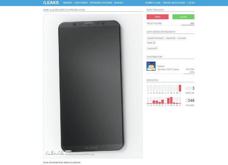The width and height of the screenshot is (228, 165).
Task: Rate this leak as Fake
Action: 158,17
